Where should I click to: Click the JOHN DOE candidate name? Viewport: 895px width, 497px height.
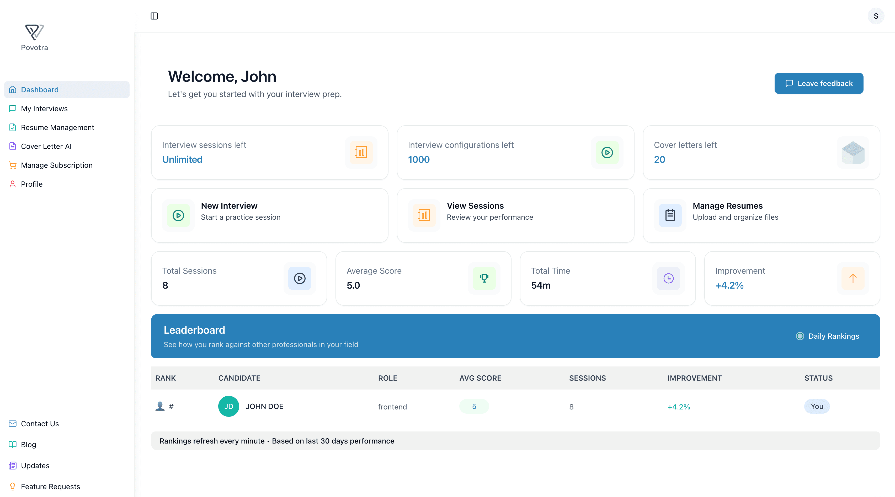(x=264, y=406)
